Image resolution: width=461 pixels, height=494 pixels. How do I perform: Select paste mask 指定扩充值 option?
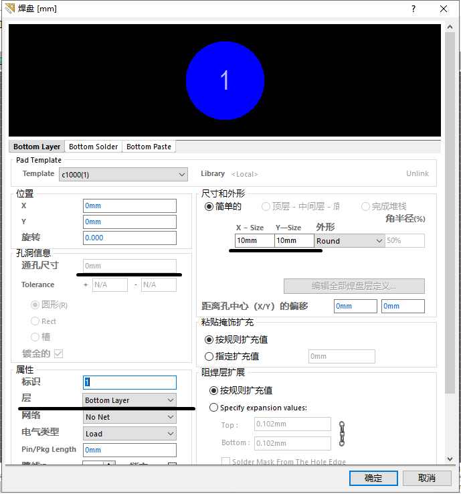(x=232, y=356)
